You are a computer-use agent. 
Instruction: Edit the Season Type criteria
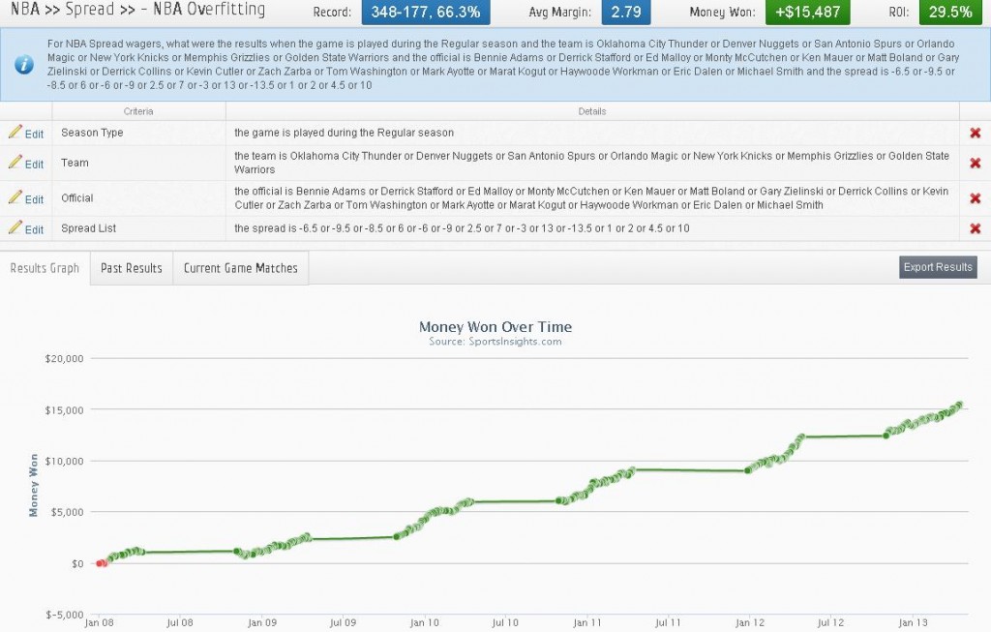click(x=34, y=134)
